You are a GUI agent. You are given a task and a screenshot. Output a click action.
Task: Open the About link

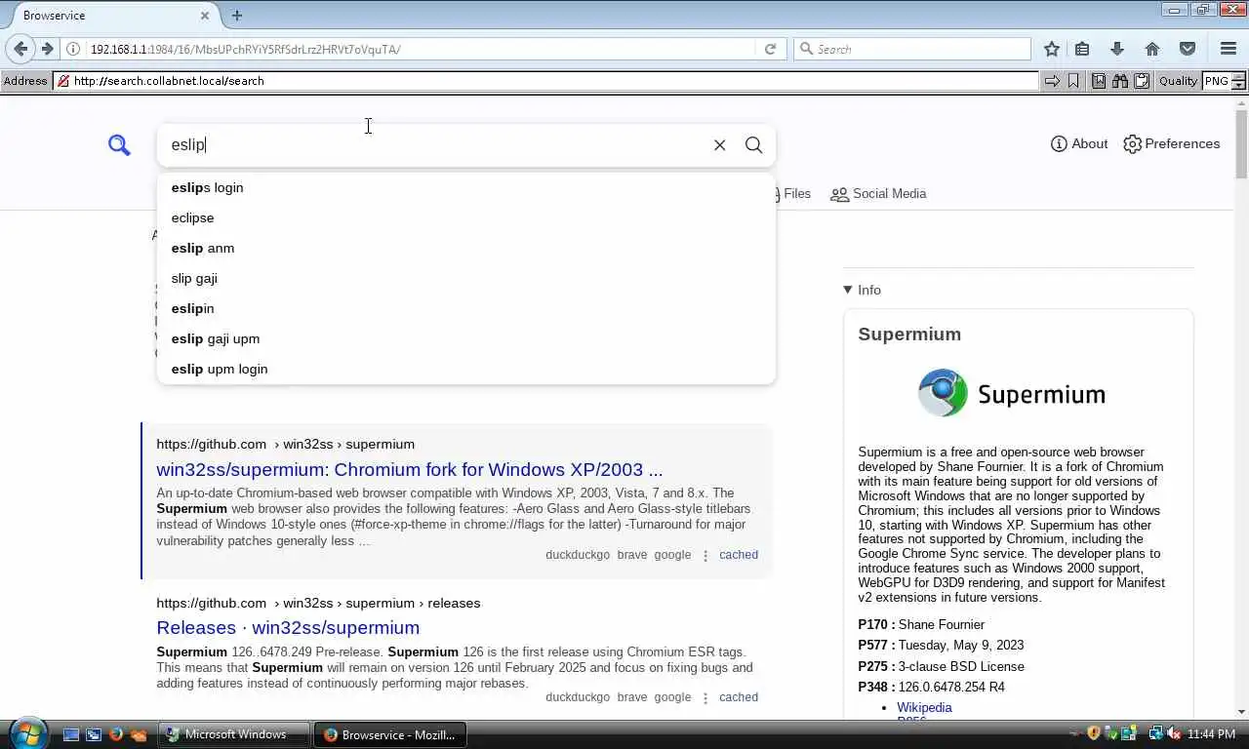1079,143
